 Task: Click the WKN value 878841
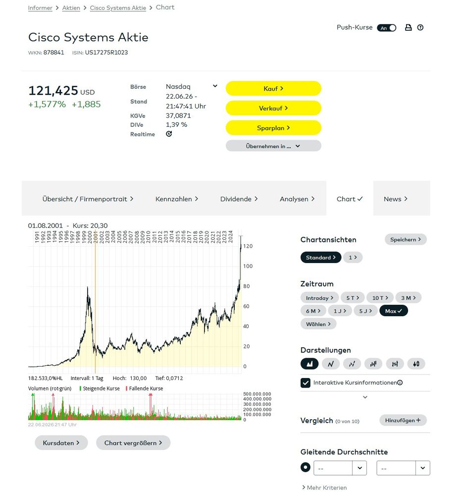pyautogui.click(x=53, y=53)
